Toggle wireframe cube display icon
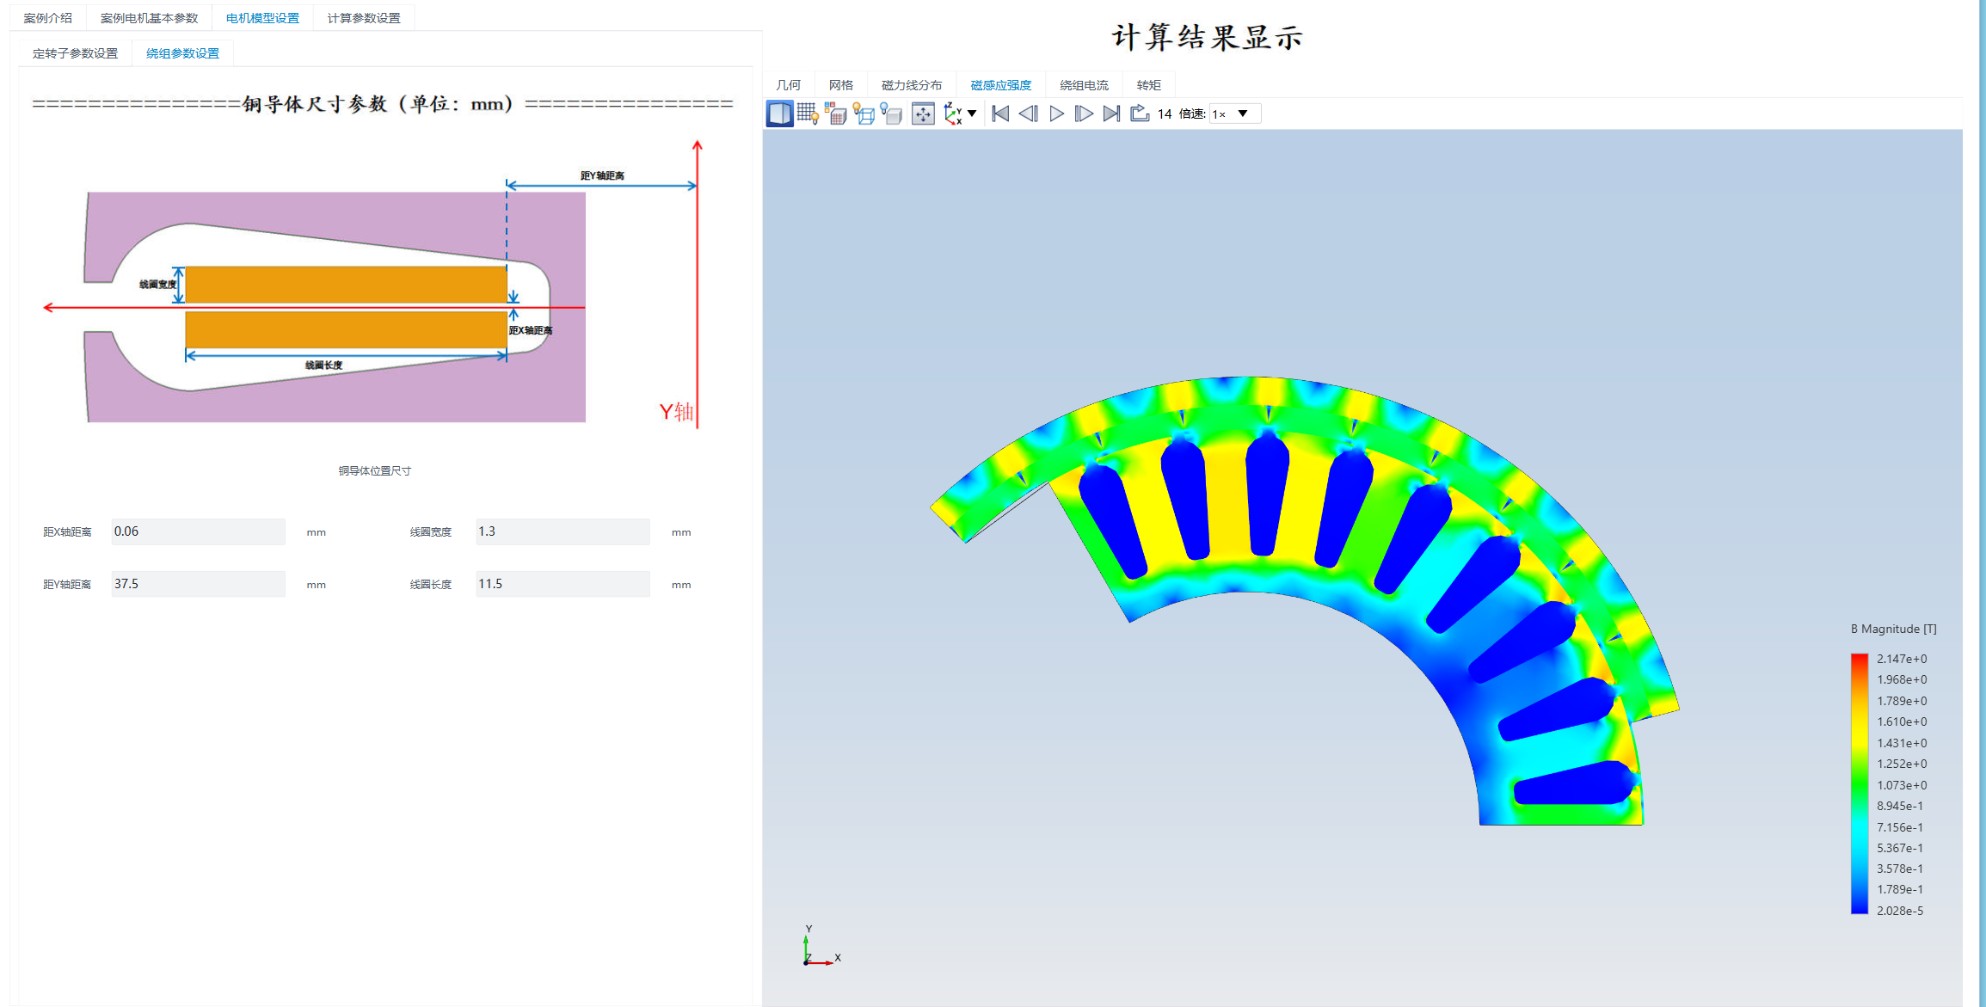 click(864, 114)
